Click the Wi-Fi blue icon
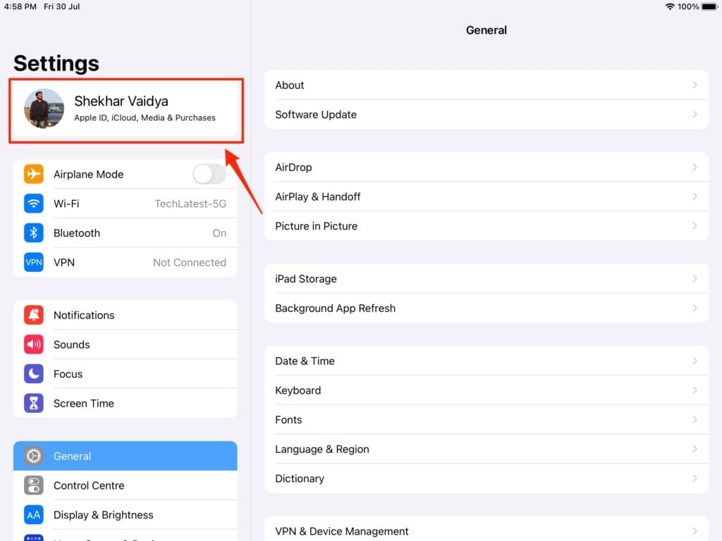Screen dimensions: 722x541 click(34, 204)
